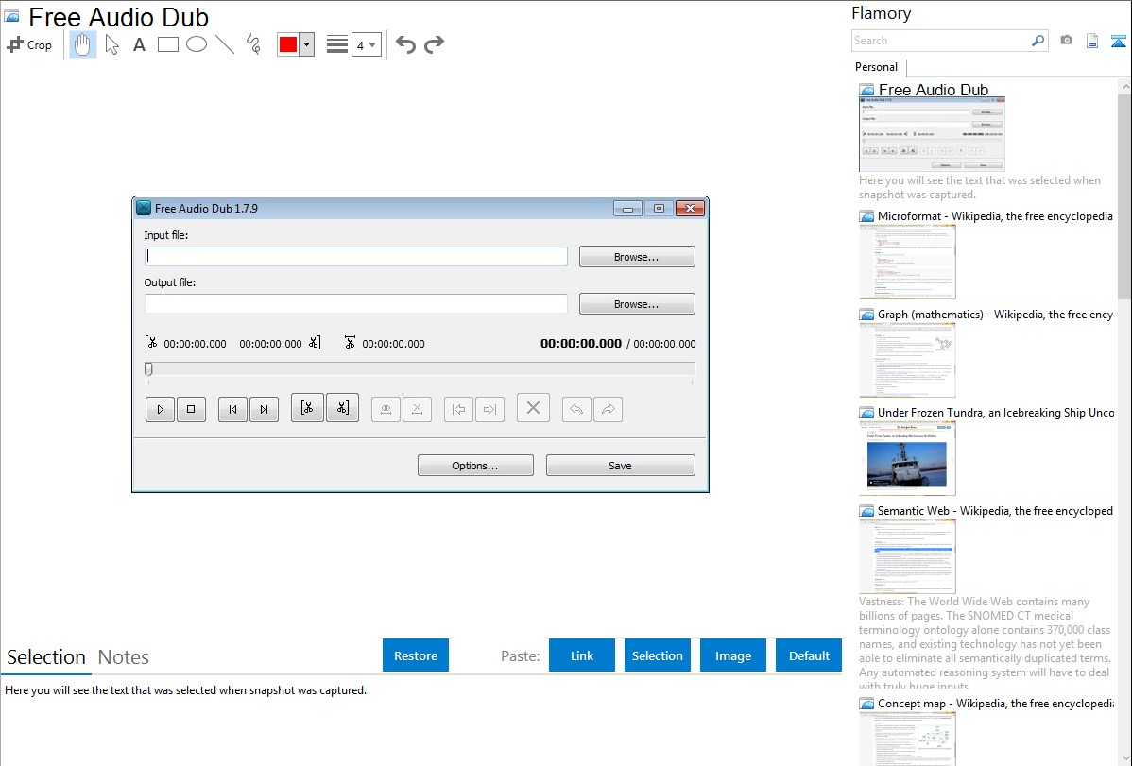Click the disabled delete X button
Viewport: 1132px width, 766px height.
click(533, 408)
